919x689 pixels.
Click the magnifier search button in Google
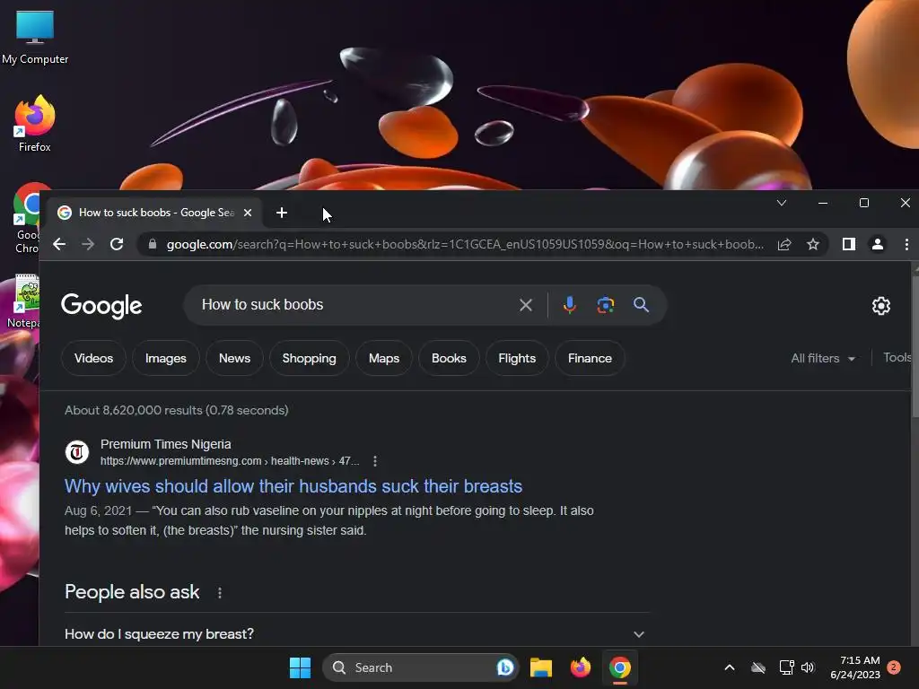[x=641, y=305]
